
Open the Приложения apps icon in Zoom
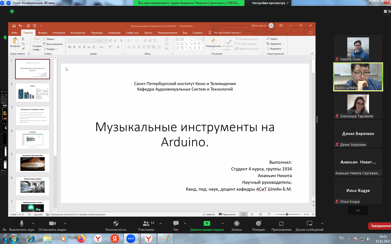click(x=281, y=223)
